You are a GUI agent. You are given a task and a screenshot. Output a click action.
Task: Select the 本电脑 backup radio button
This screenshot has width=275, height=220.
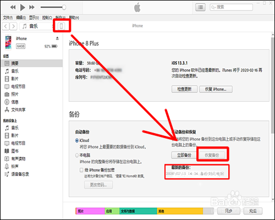point(77,155)
